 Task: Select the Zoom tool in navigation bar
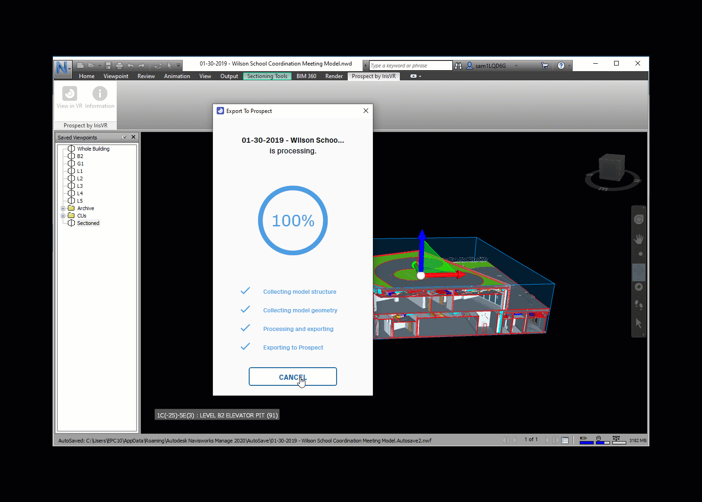[640, 254]
